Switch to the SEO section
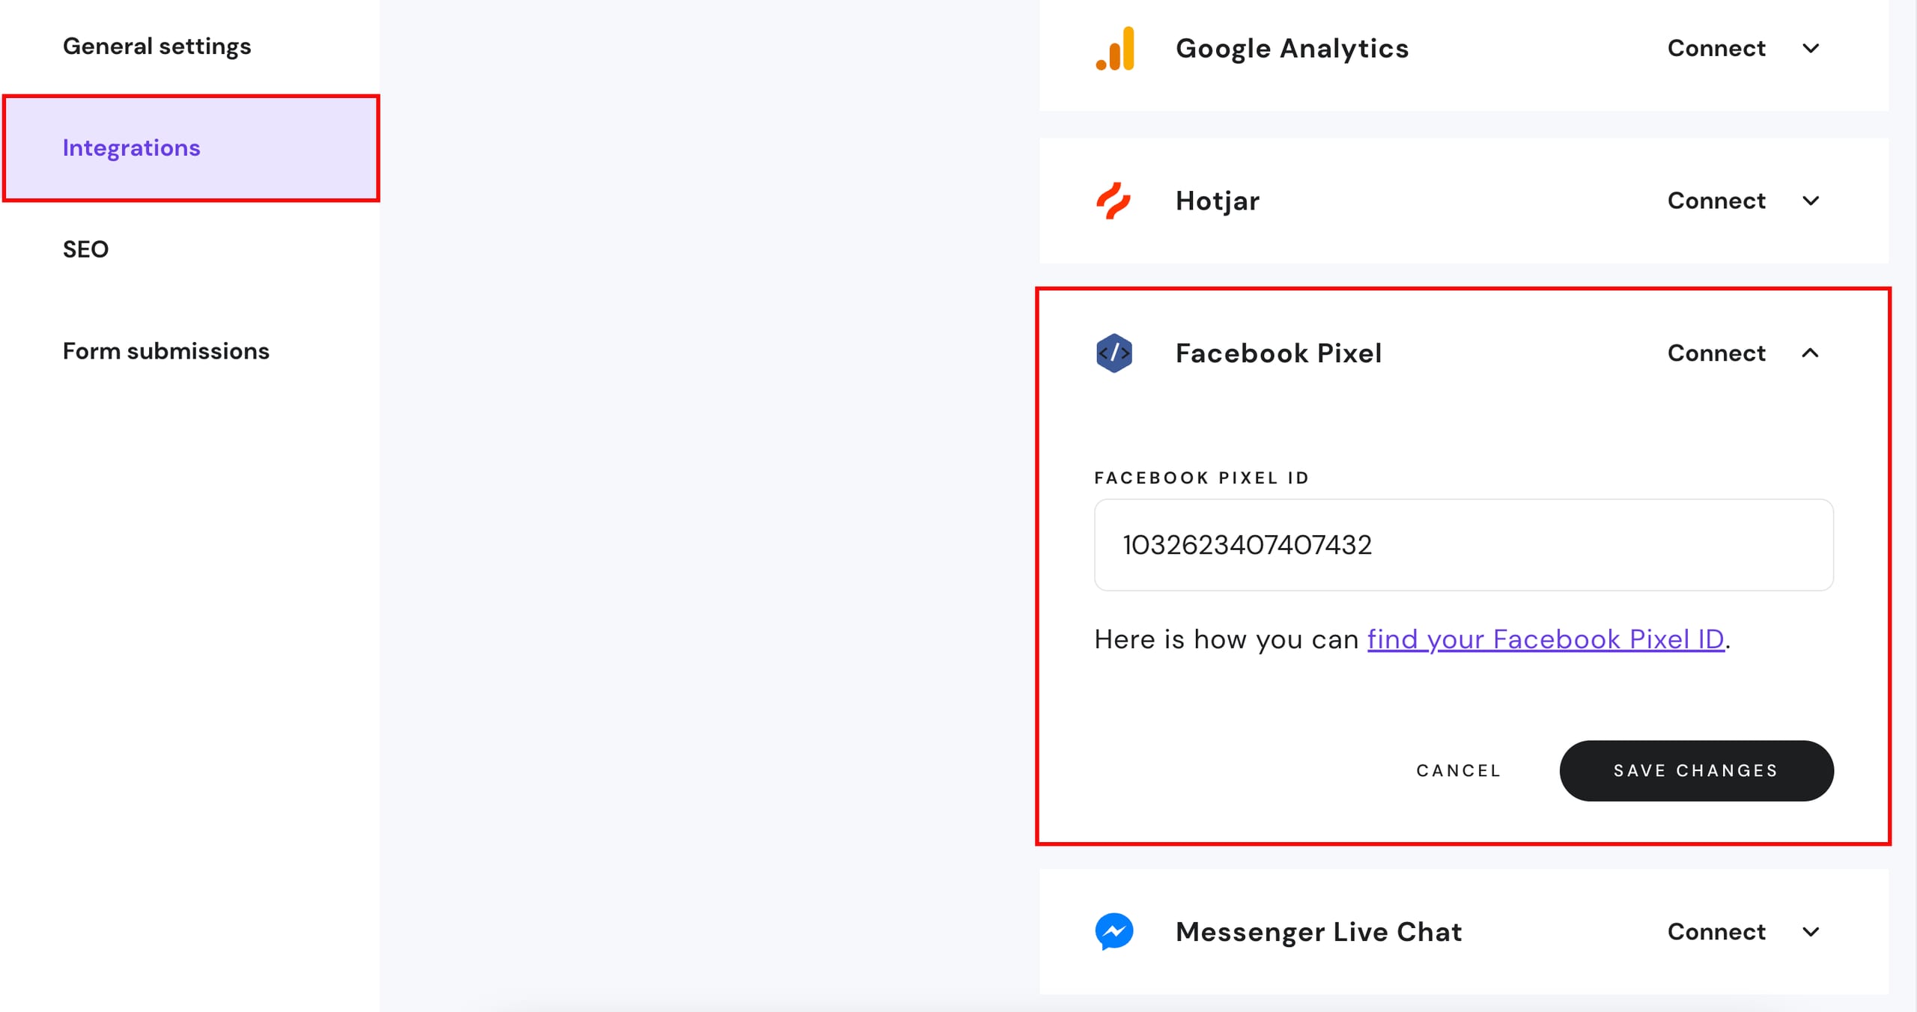The width and height of the screenshot is (1917, 1012). [x=85, y=249]
